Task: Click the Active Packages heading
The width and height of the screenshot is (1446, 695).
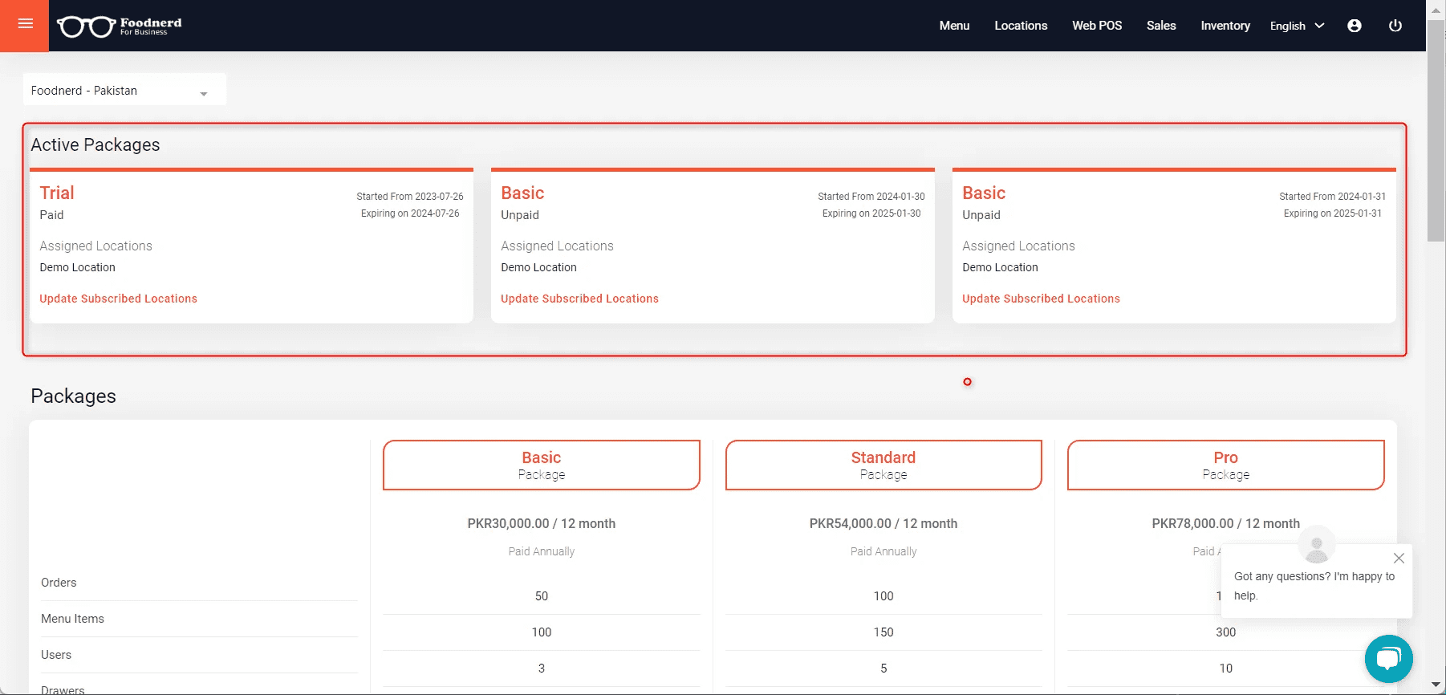Action: pyautogui.click(x=95, y=144)
